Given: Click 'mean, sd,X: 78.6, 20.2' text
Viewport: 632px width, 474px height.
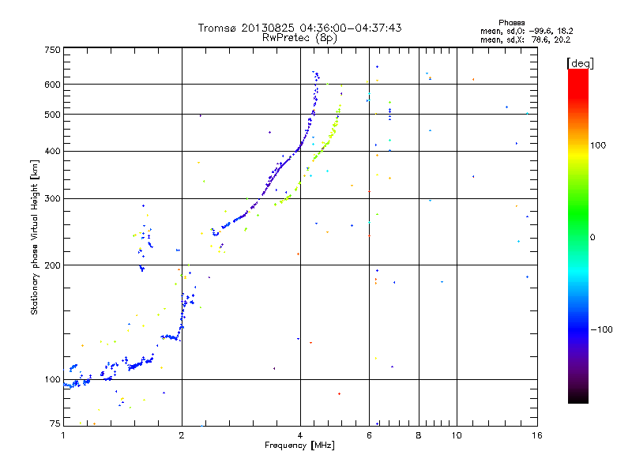Looking at the screenshot, I should [x=525, y=39].
